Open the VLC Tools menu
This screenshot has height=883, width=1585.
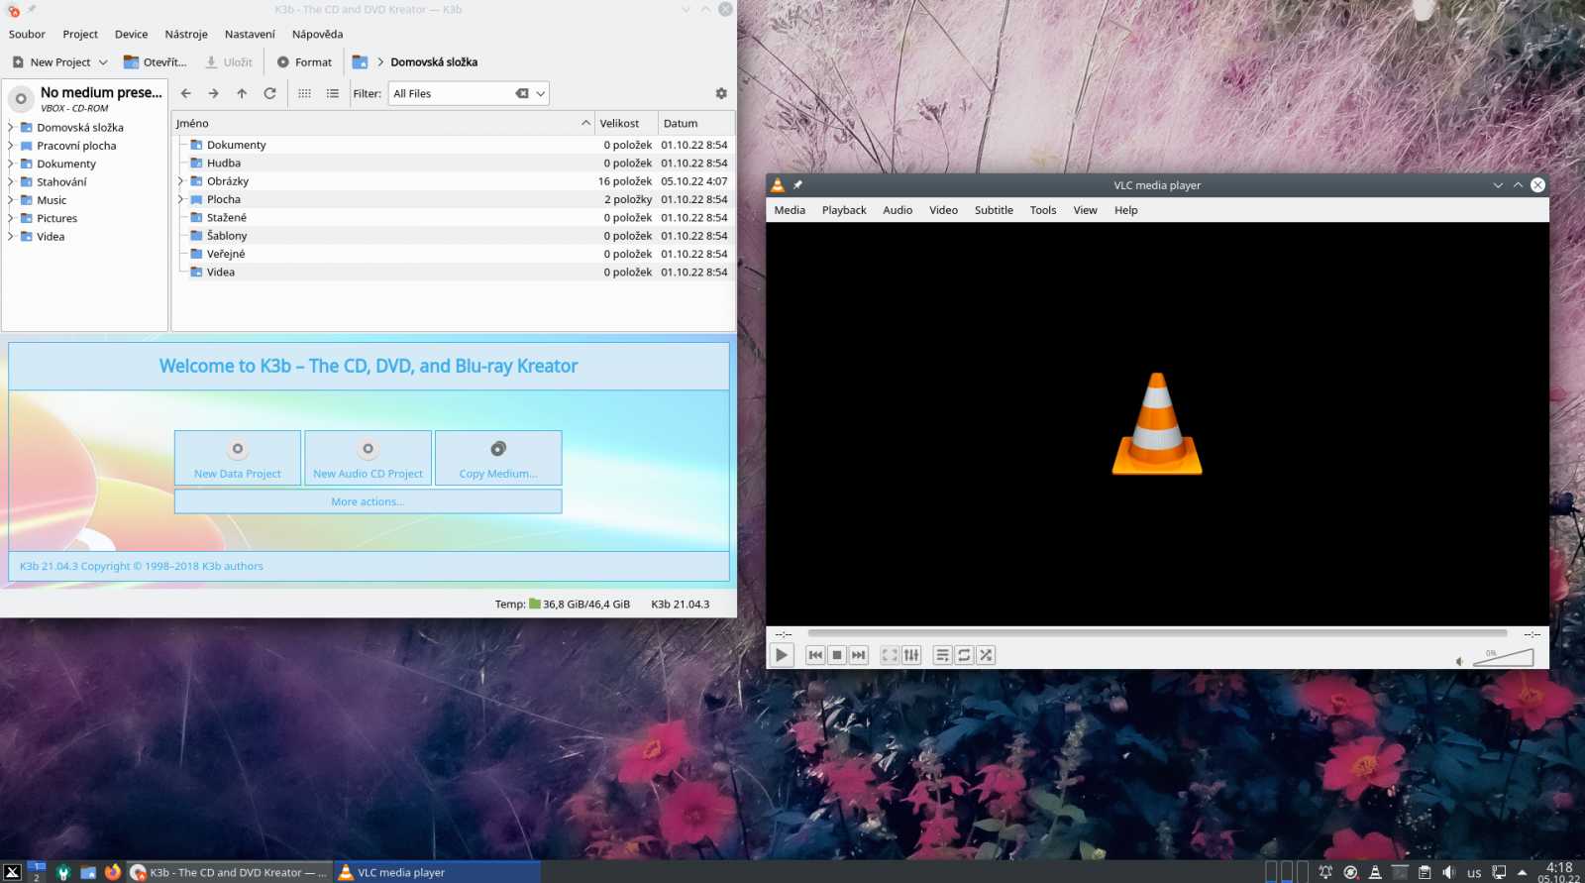[1043, 210]
